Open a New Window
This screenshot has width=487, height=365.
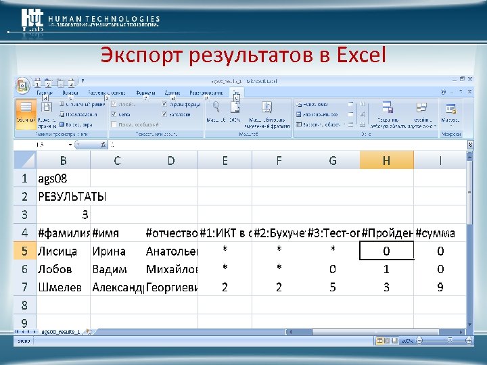point(312,104)
